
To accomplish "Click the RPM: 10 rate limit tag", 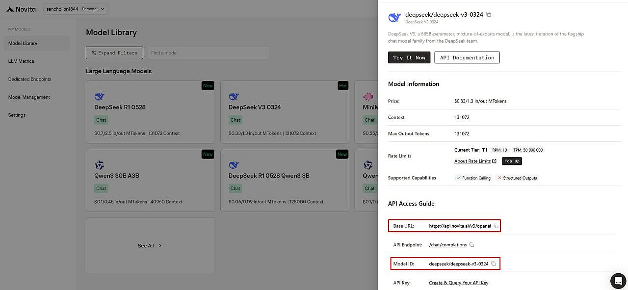I will (499, 150).
